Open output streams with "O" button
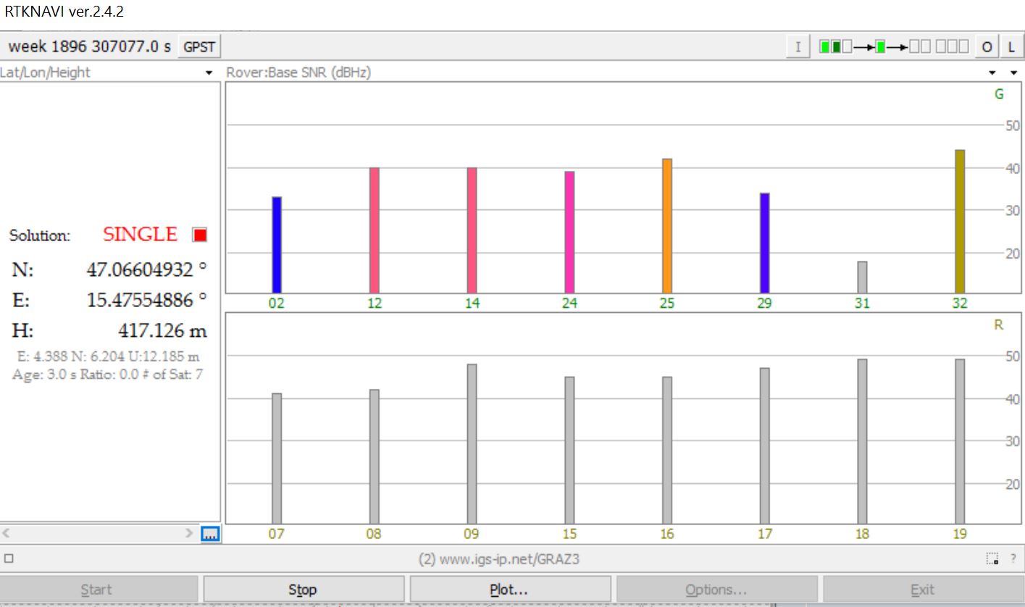This screenshot has height=607, width=1025. 986,47
